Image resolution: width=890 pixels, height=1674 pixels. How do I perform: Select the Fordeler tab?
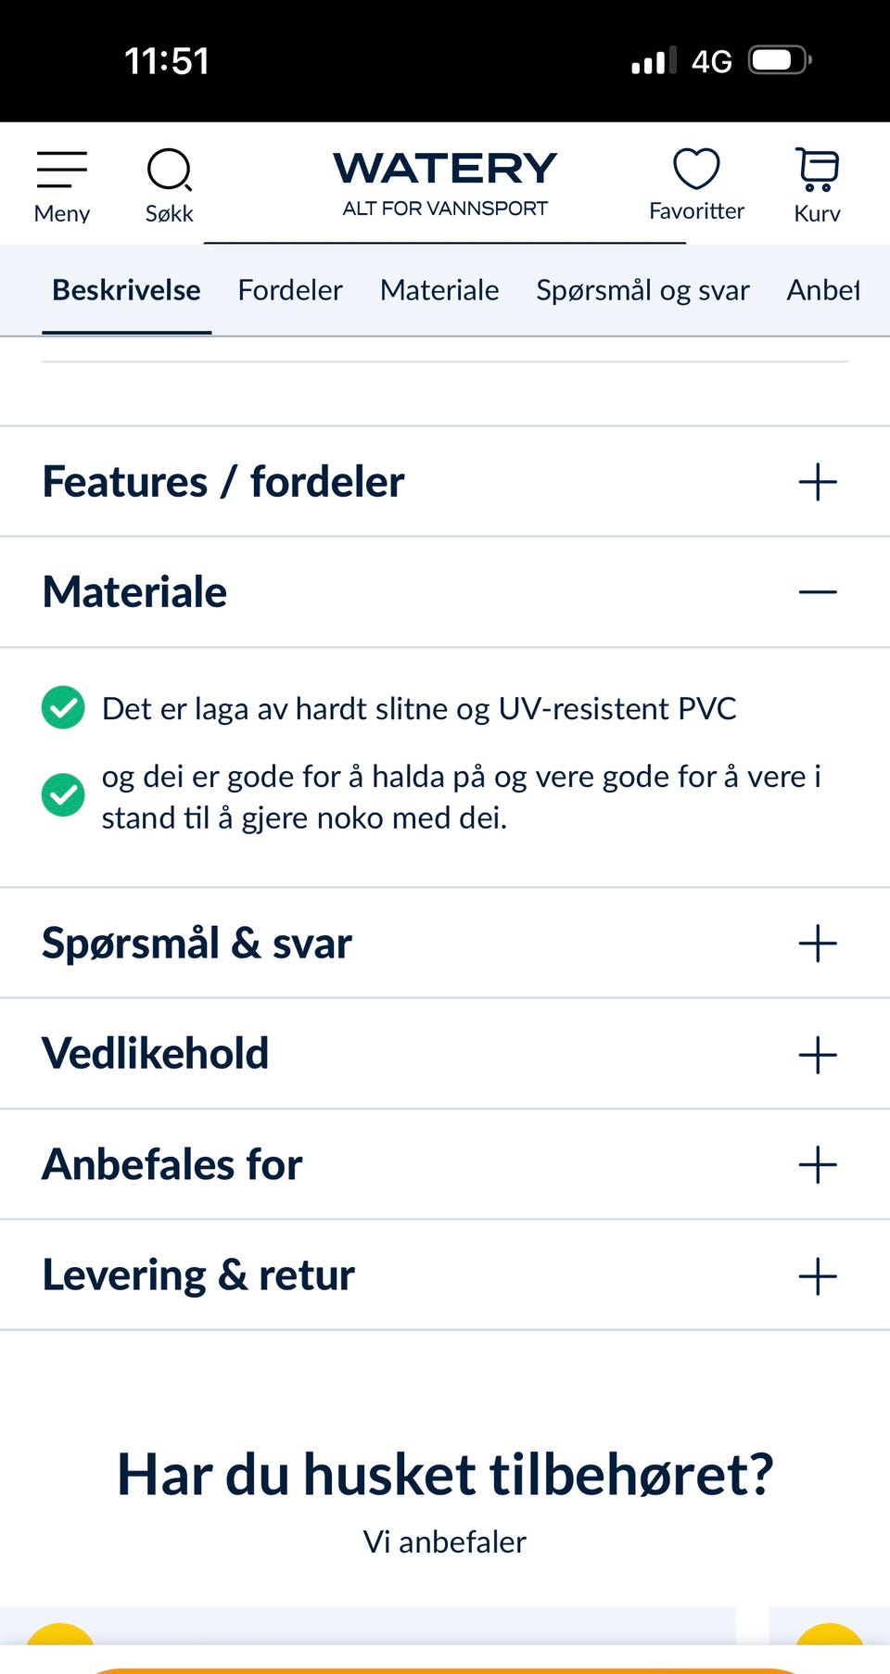[290, 290]
